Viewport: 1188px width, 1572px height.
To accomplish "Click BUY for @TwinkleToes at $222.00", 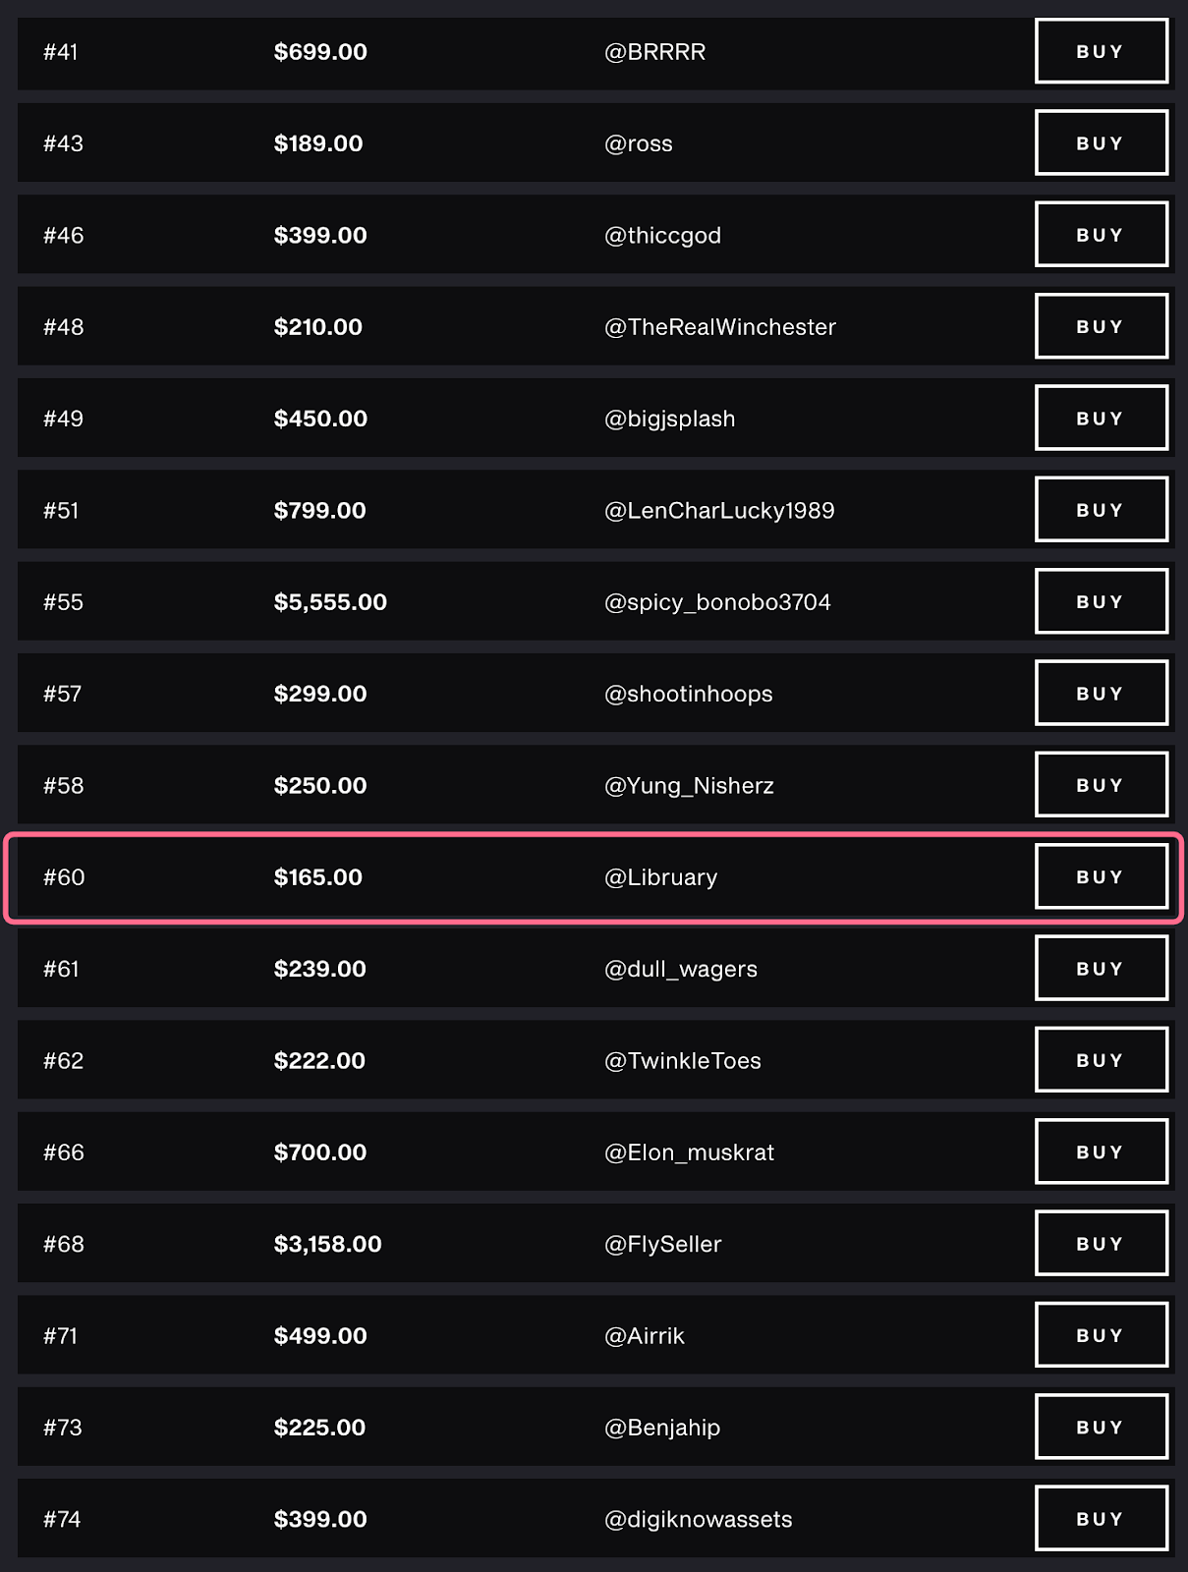I will (x=1101, y=1060).
